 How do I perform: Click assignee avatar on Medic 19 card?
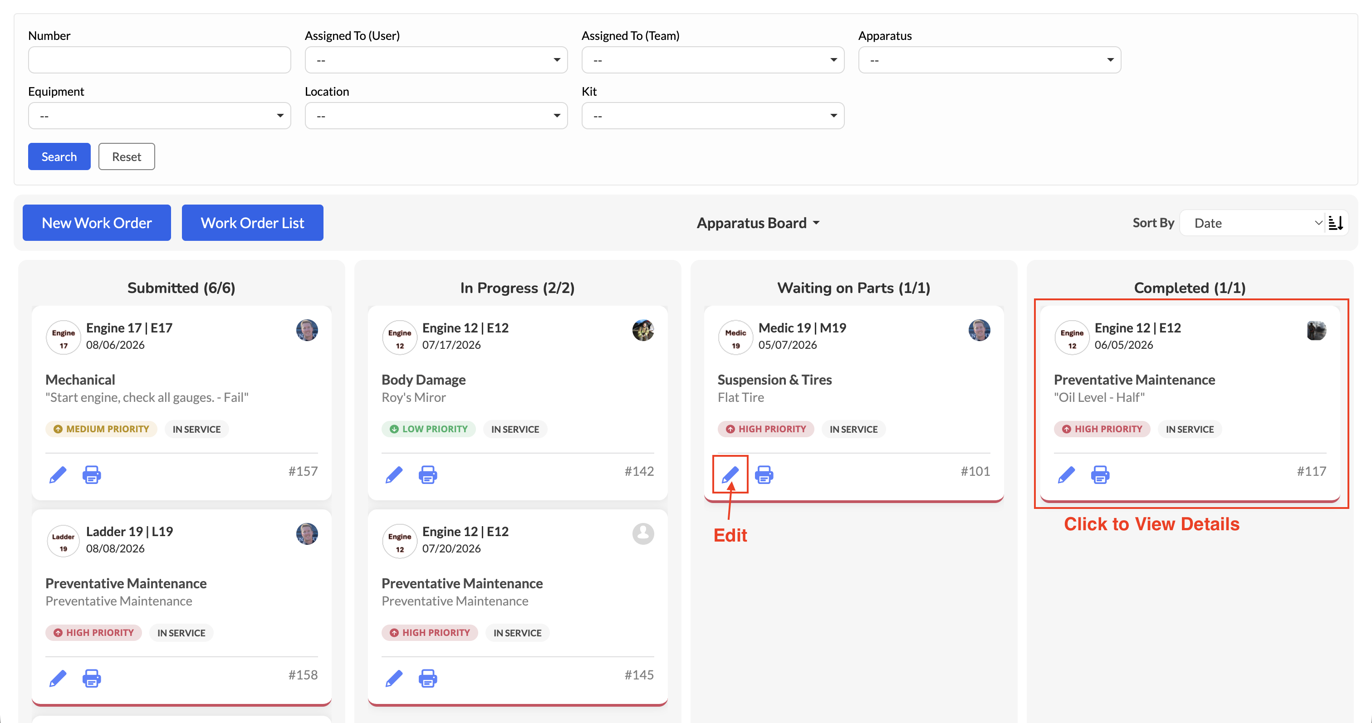[x=979, y=330]
